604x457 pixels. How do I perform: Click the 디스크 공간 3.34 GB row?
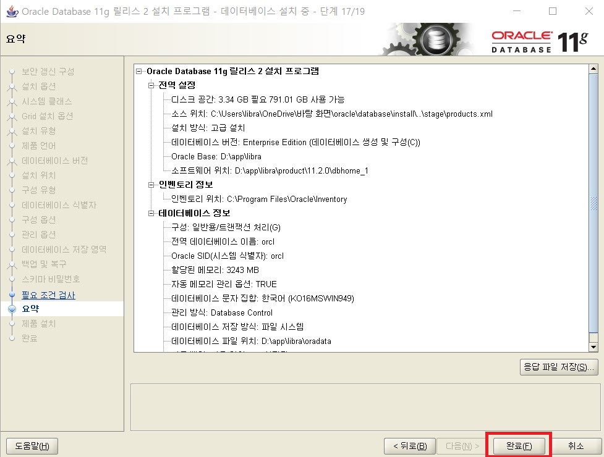pos(258,99)
